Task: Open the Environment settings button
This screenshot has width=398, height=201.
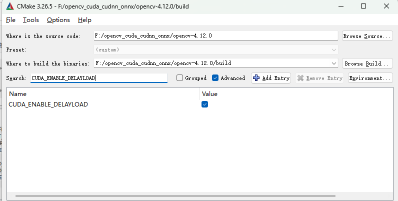Action: click(x=370, y=78)
